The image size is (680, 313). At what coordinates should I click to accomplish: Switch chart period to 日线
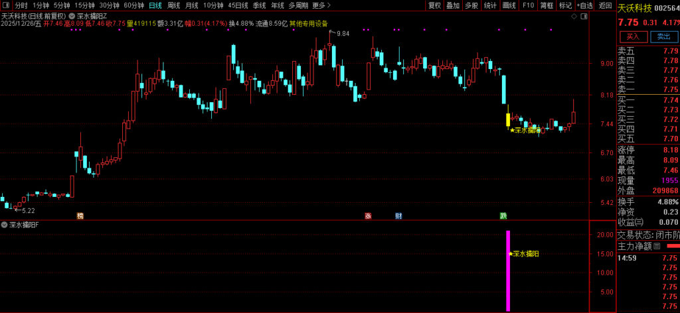pos(155,5)
